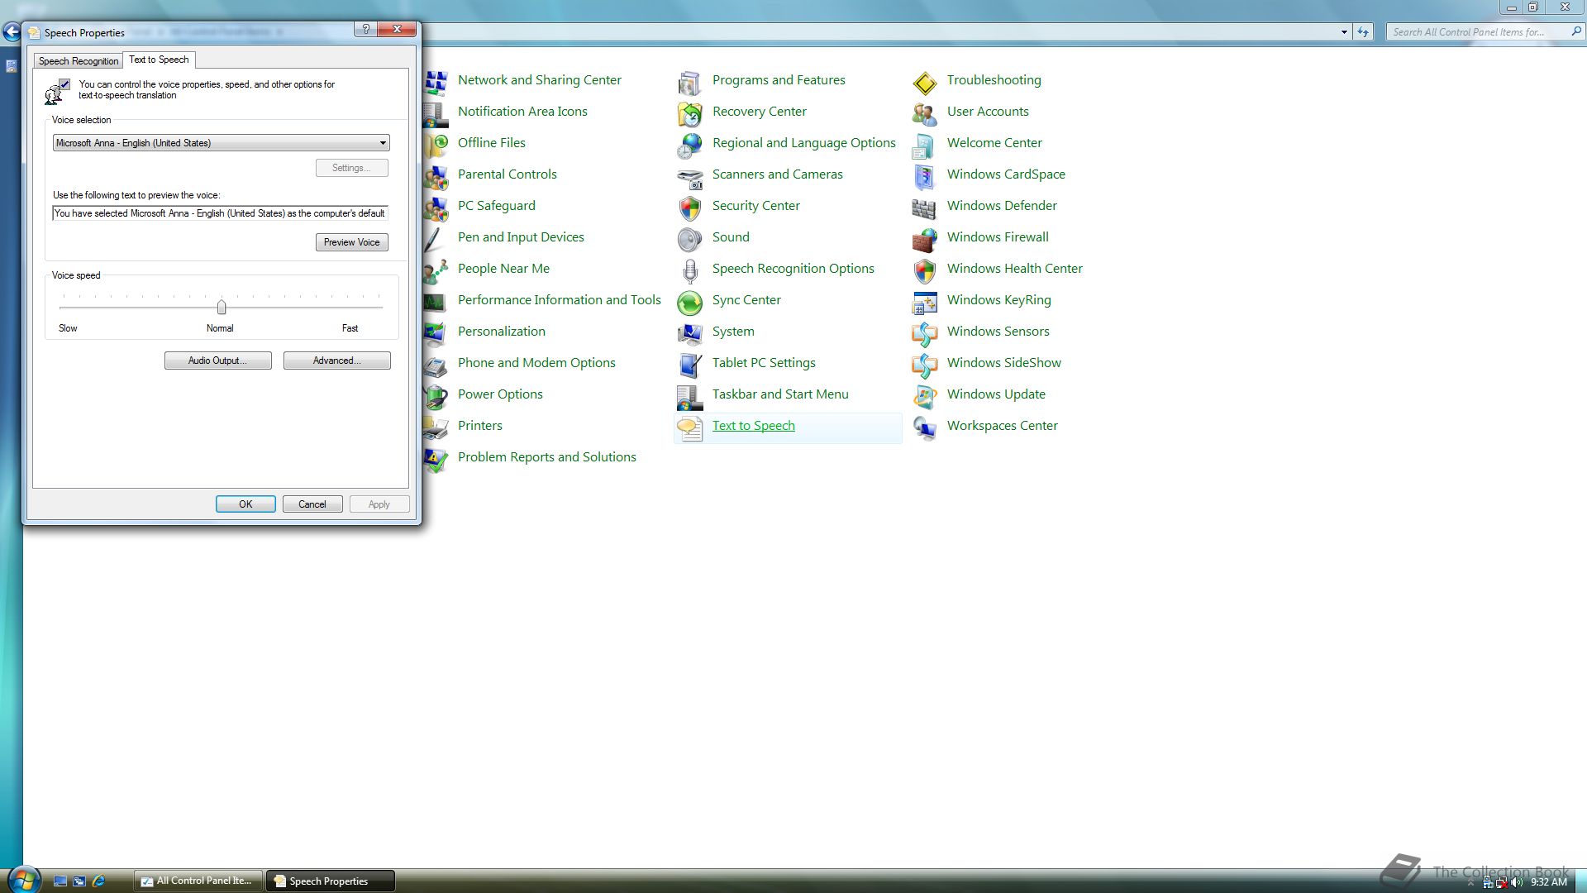The image size is (1587, 893).
Task: Open the Power Options link
Action: pyautogui.click(x=500, y=394)
